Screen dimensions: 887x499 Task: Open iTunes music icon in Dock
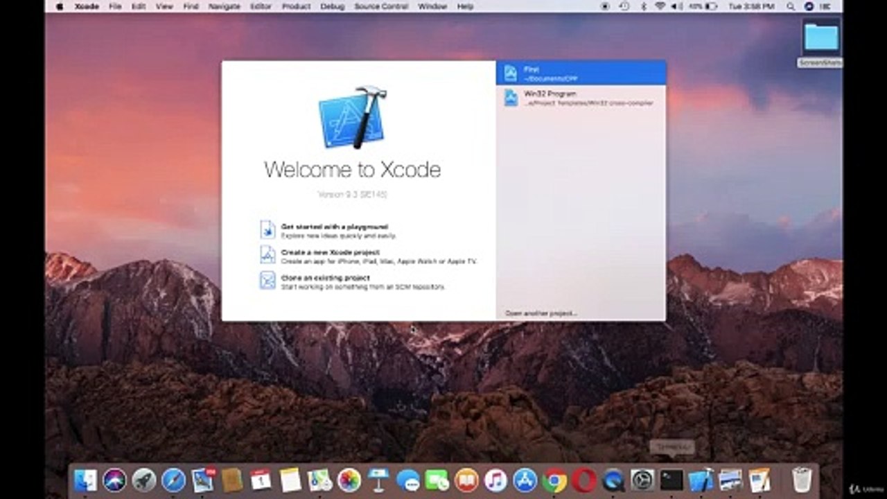[x=495, y=480]
